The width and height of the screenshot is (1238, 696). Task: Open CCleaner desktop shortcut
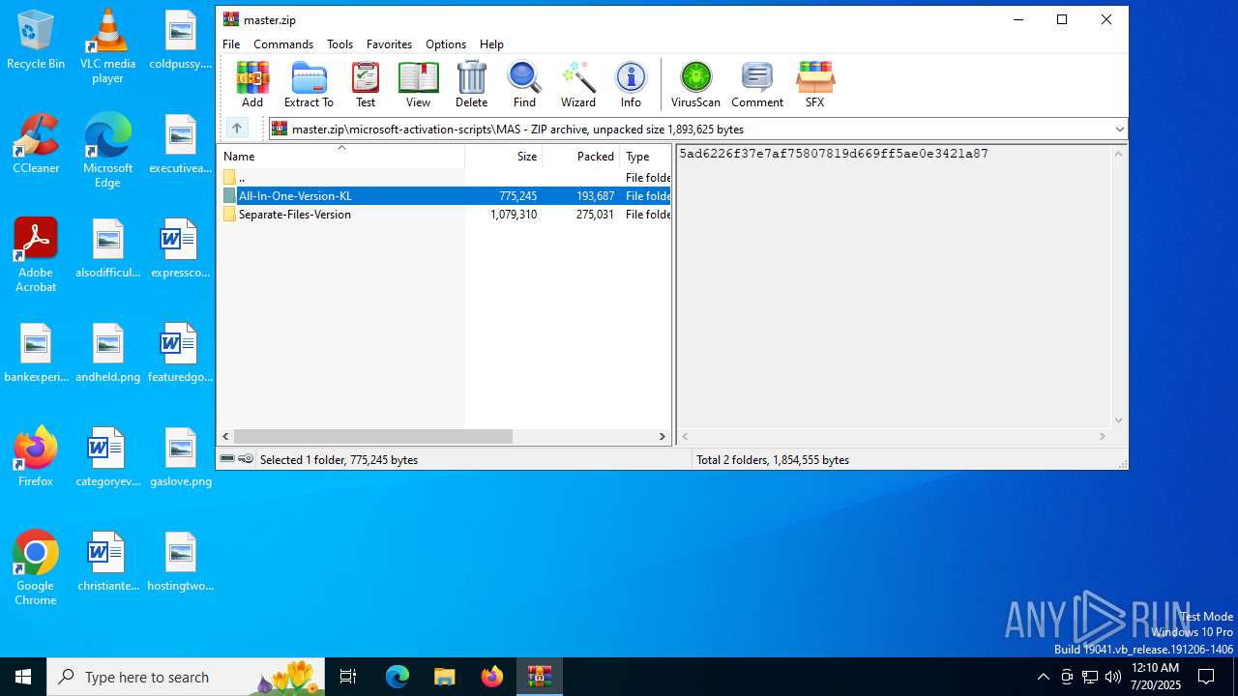click(x=36, y=144)
